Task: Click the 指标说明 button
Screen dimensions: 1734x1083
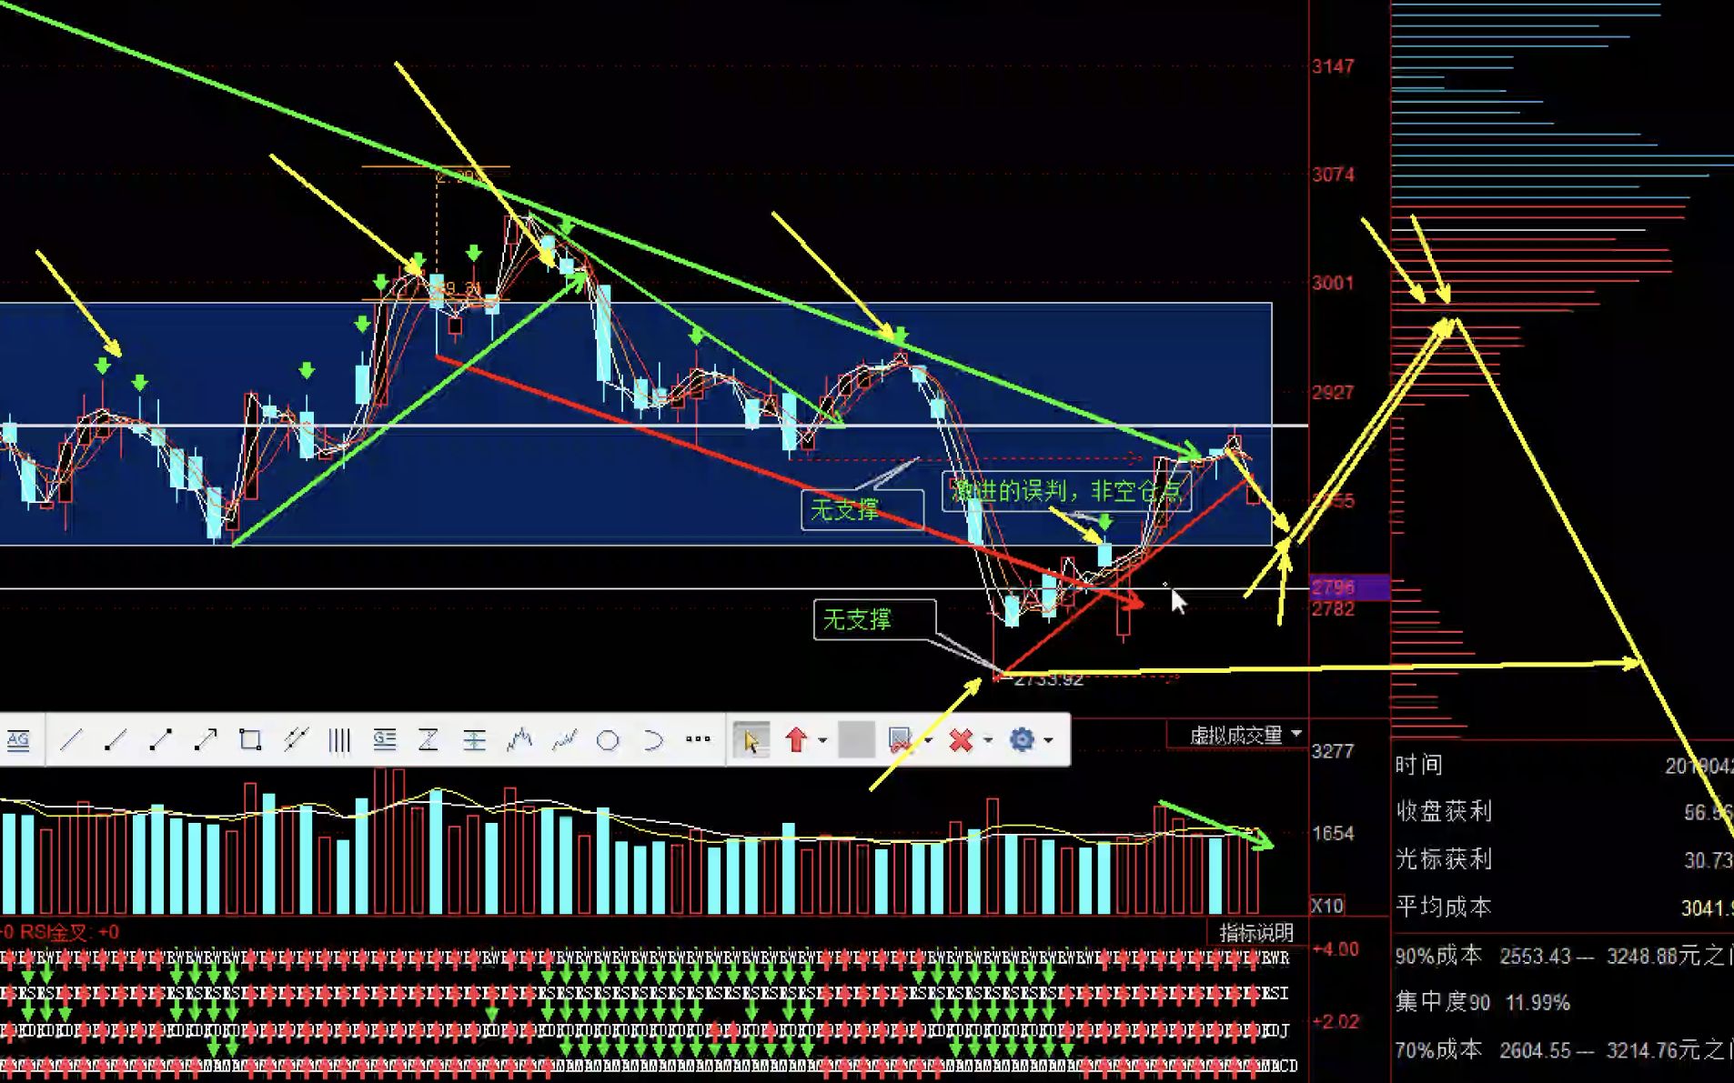Action: click(1256, 932)
